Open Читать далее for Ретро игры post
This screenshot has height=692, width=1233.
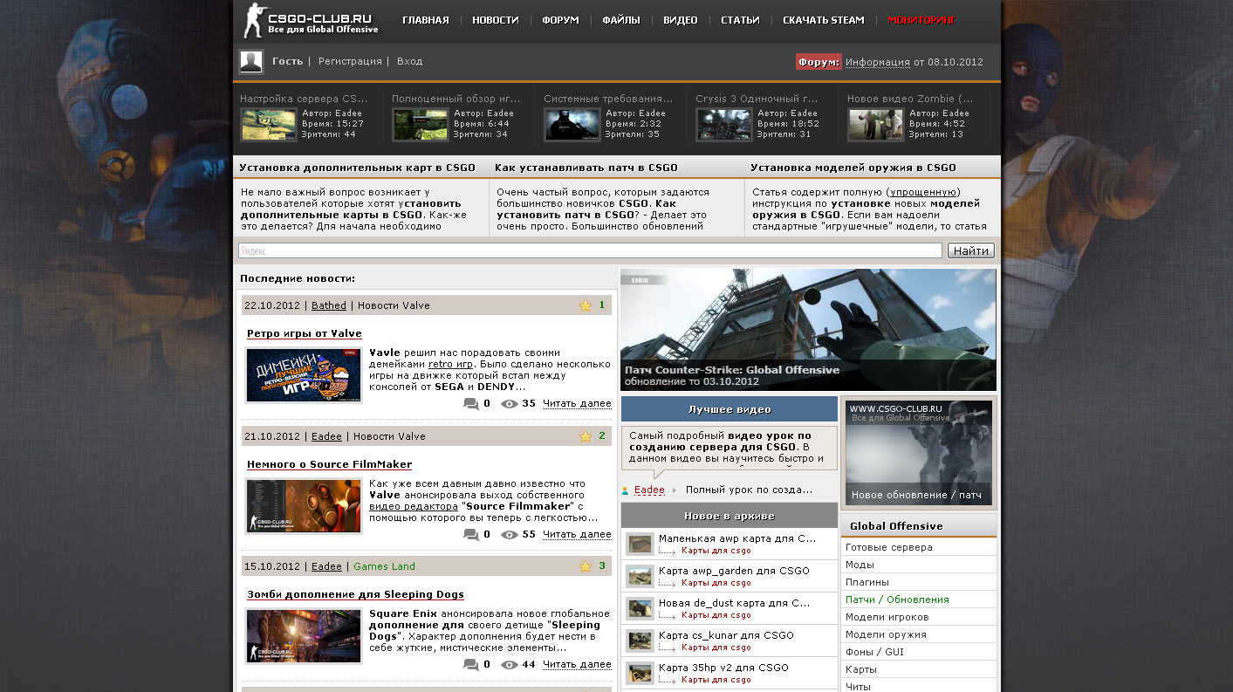coord(577,404)
